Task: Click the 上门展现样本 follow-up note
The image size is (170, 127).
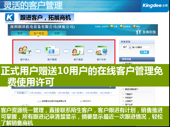Action: pos(85,101)
